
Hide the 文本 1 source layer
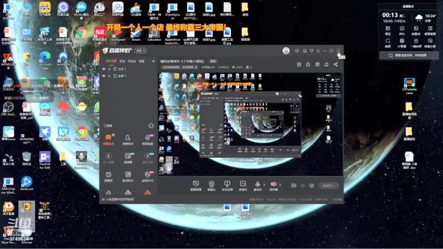tap(104, 69)
